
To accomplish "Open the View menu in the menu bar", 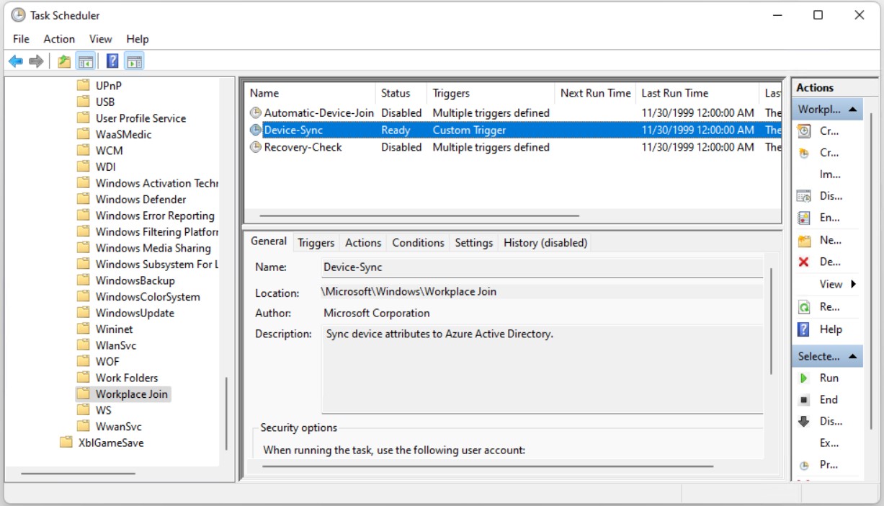I will pyautogui.click(x=101, y=39).
